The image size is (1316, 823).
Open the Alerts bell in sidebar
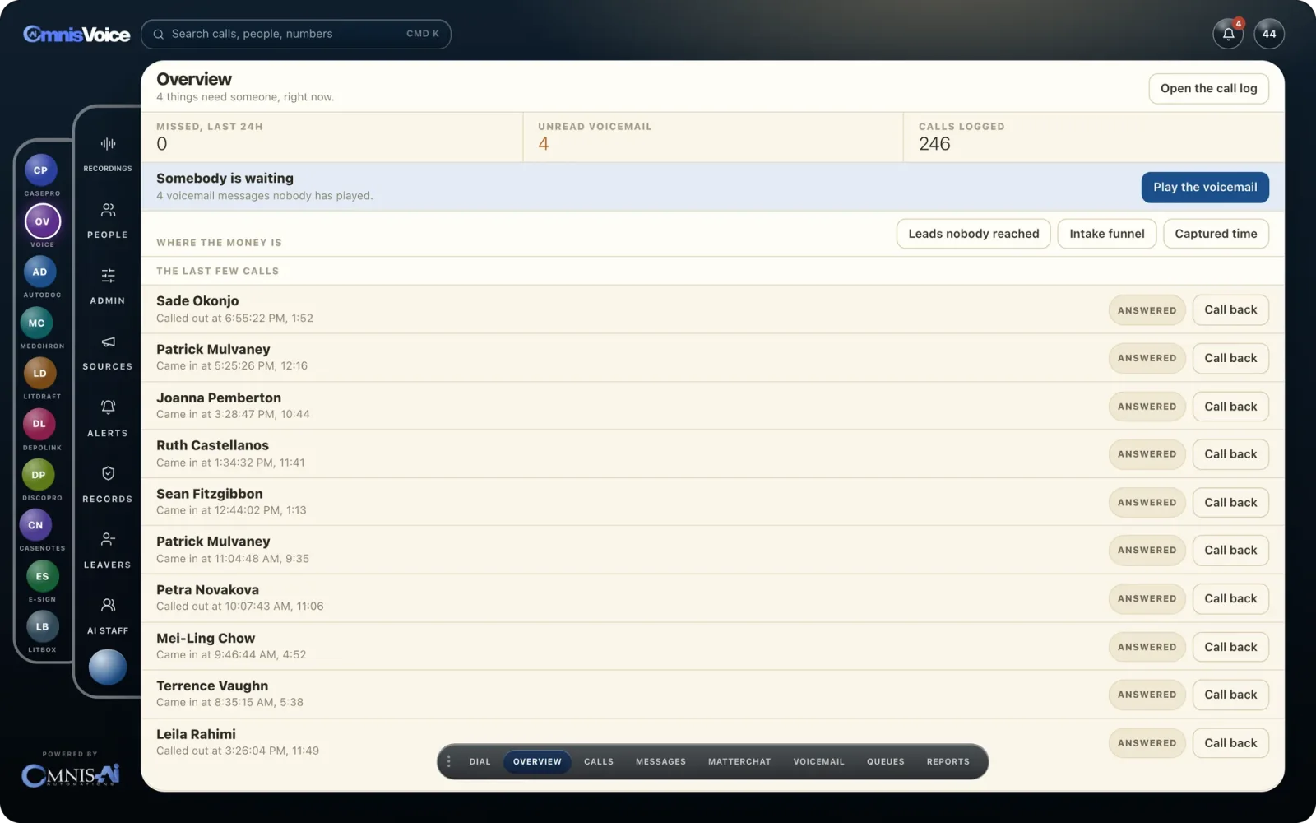(x=108, y=407)
